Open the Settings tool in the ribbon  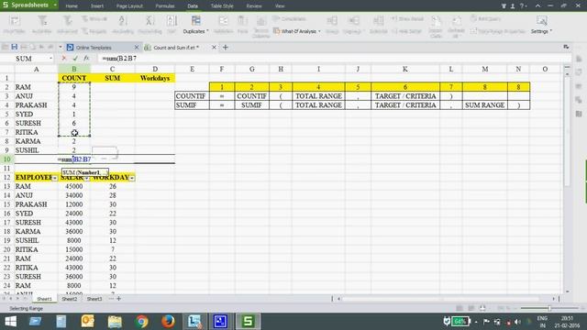click(541, 25)
